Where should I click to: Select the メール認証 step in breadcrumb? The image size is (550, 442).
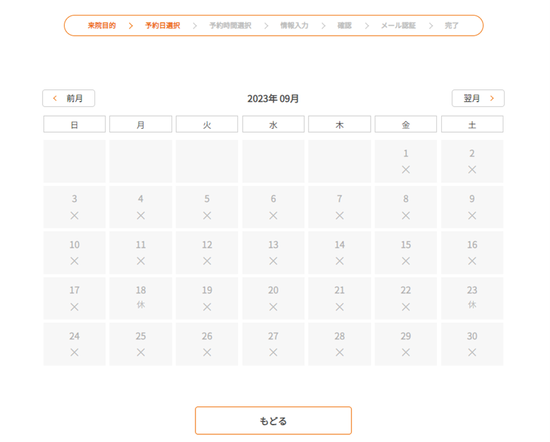tap(399, 26)
